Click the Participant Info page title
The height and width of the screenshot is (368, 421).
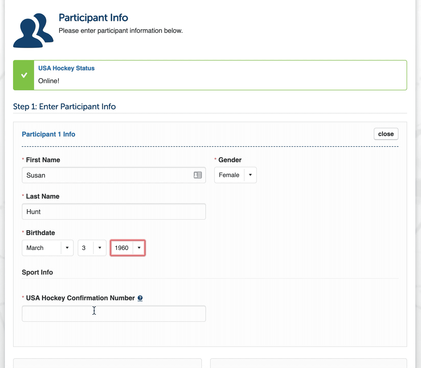click(x=93, y=18)
